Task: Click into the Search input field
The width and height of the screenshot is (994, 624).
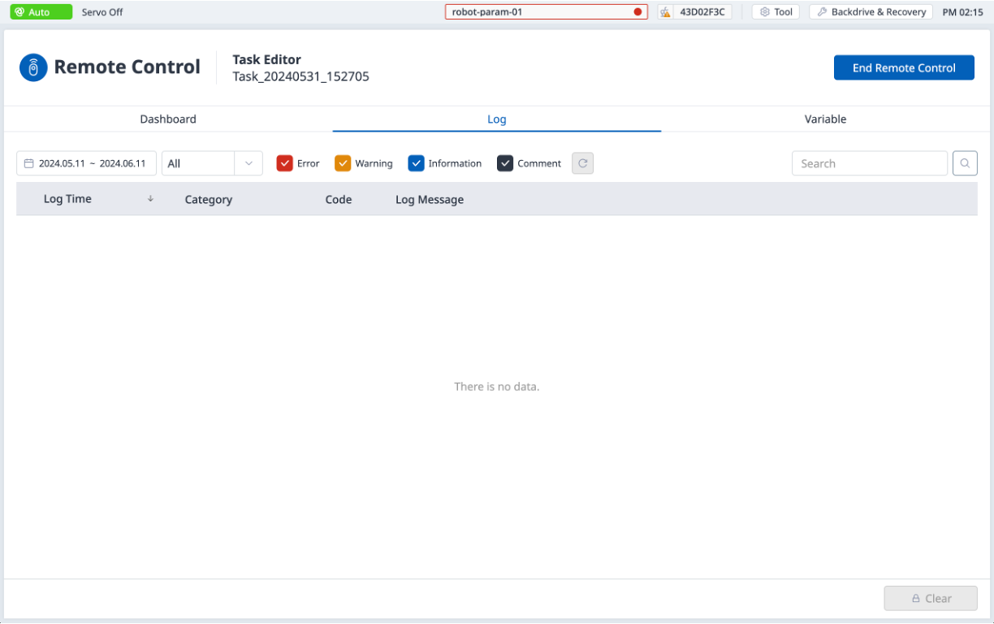Action: [869, 163]
